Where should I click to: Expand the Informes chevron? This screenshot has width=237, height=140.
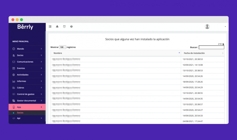coord(41,81)
